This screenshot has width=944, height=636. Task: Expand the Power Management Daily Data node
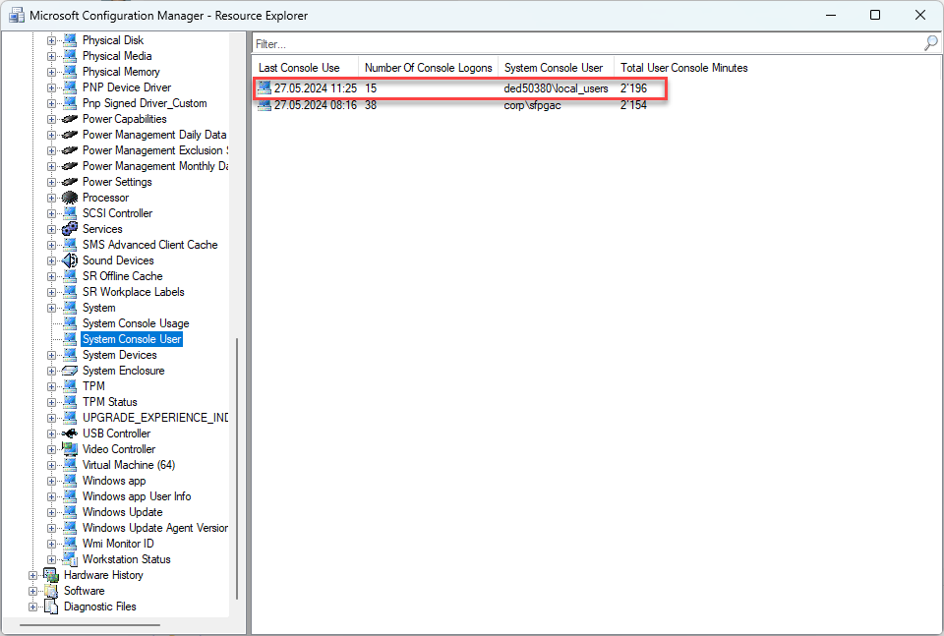click(51, 135)
